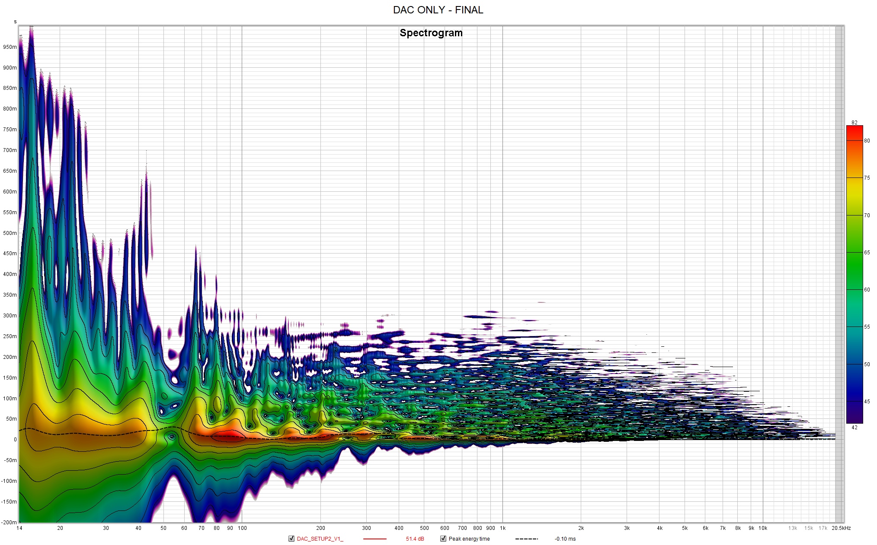The width and height of the screenshot is (877, 545).
Task: Click the DAC_SETUP2_V1_ legend label
Action: [x=320, y=539]
